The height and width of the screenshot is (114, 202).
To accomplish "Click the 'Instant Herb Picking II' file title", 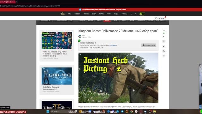I will click(x=88, y=43).
